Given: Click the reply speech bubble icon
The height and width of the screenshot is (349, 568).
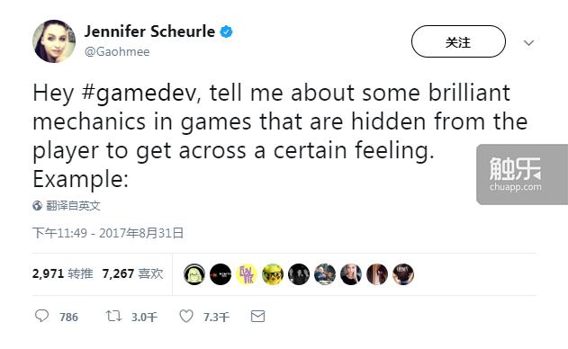Looking at the screenshot, I should (41, 316).
